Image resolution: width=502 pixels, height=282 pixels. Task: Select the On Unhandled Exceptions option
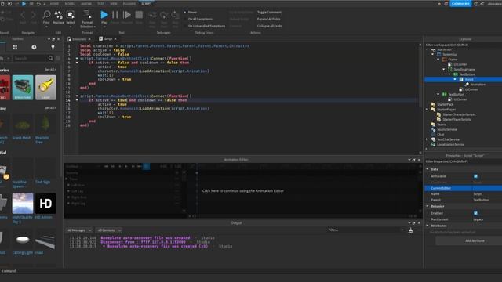coord(206,26)
